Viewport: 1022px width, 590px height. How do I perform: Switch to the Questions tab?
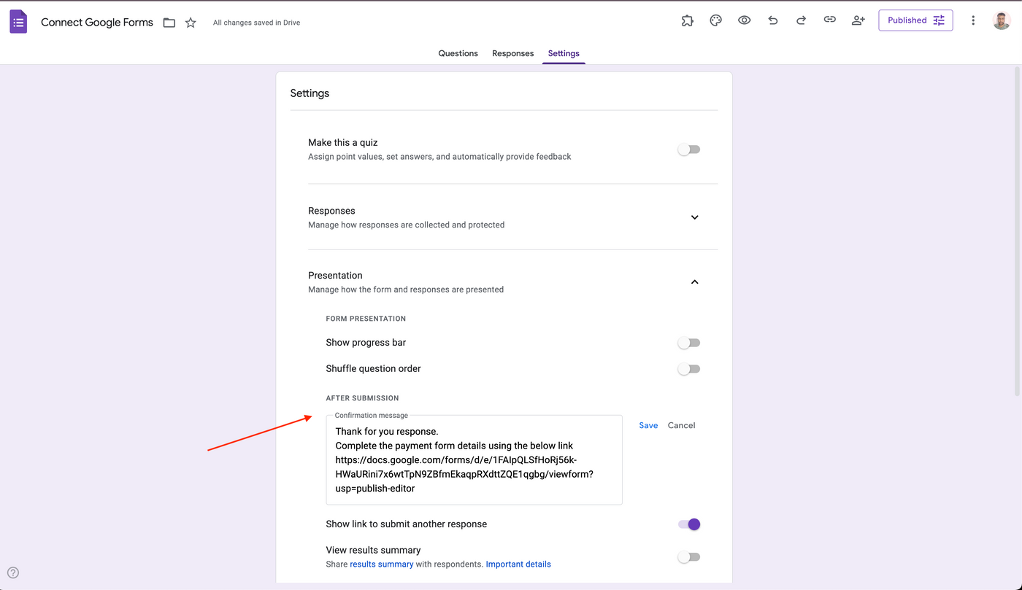[x=458, y=53]
